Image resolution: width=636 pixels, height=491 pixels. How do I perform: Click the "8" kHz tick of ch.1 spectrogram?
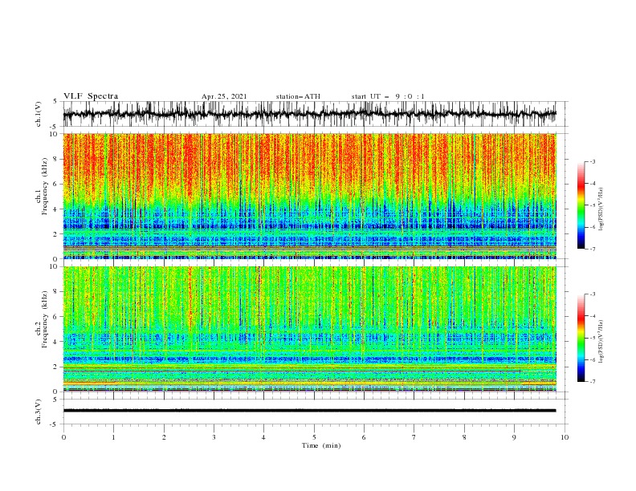(x=55, y=159)
